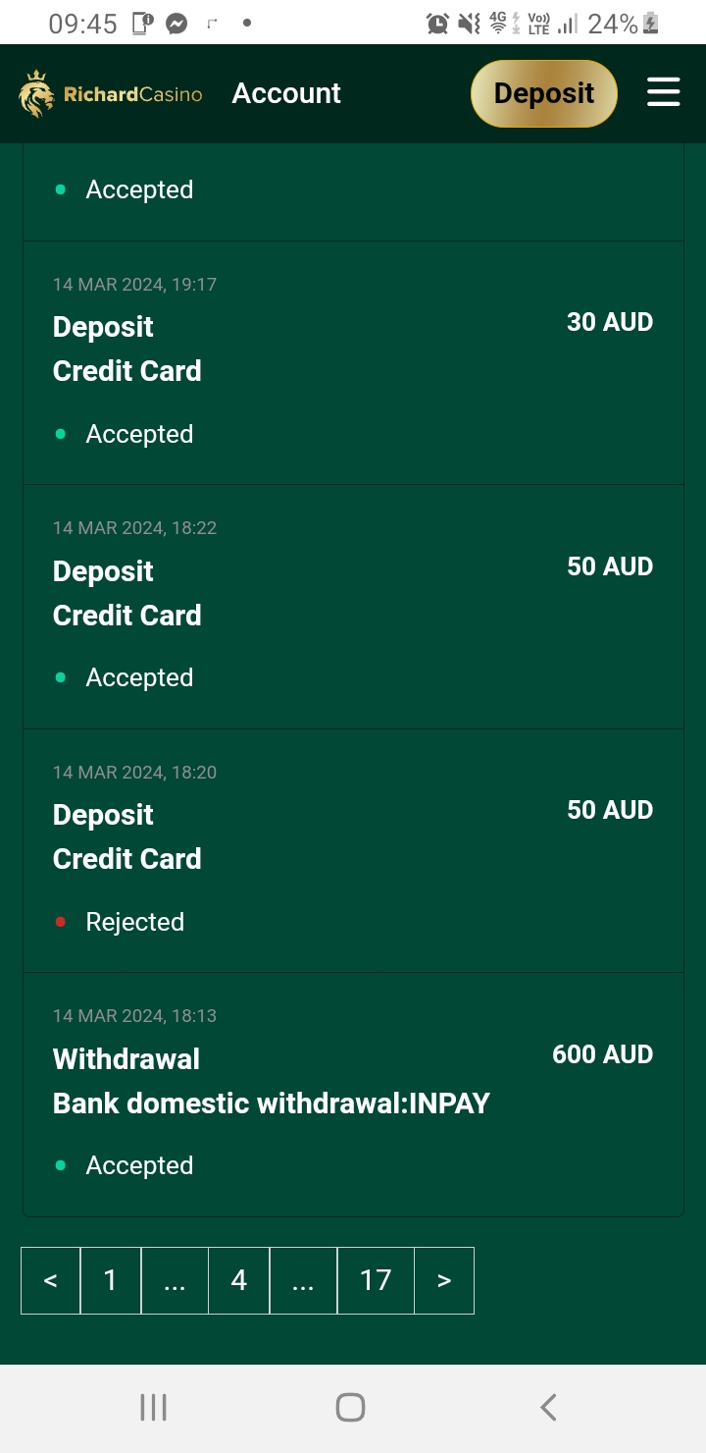Click the RichardCasino brand text
Image resolution: width=706 pixels, height=1453 pixels.
pyautogui.click(x=133, y=95)
